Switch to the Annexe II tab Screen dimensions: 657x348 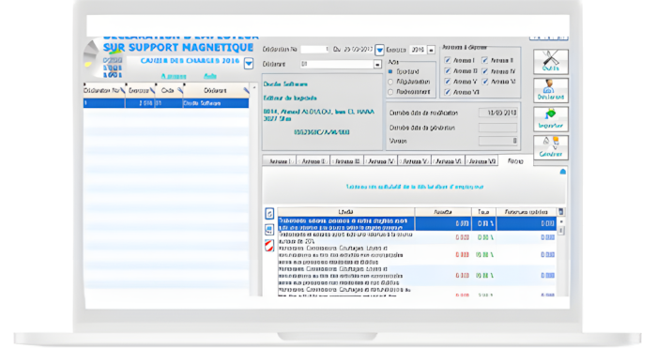313,161
